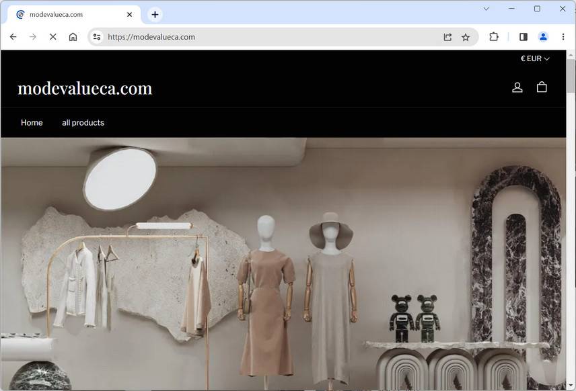Open all products menu link
This screenshot has width=576, height=391.
click(x=83, y=122)
